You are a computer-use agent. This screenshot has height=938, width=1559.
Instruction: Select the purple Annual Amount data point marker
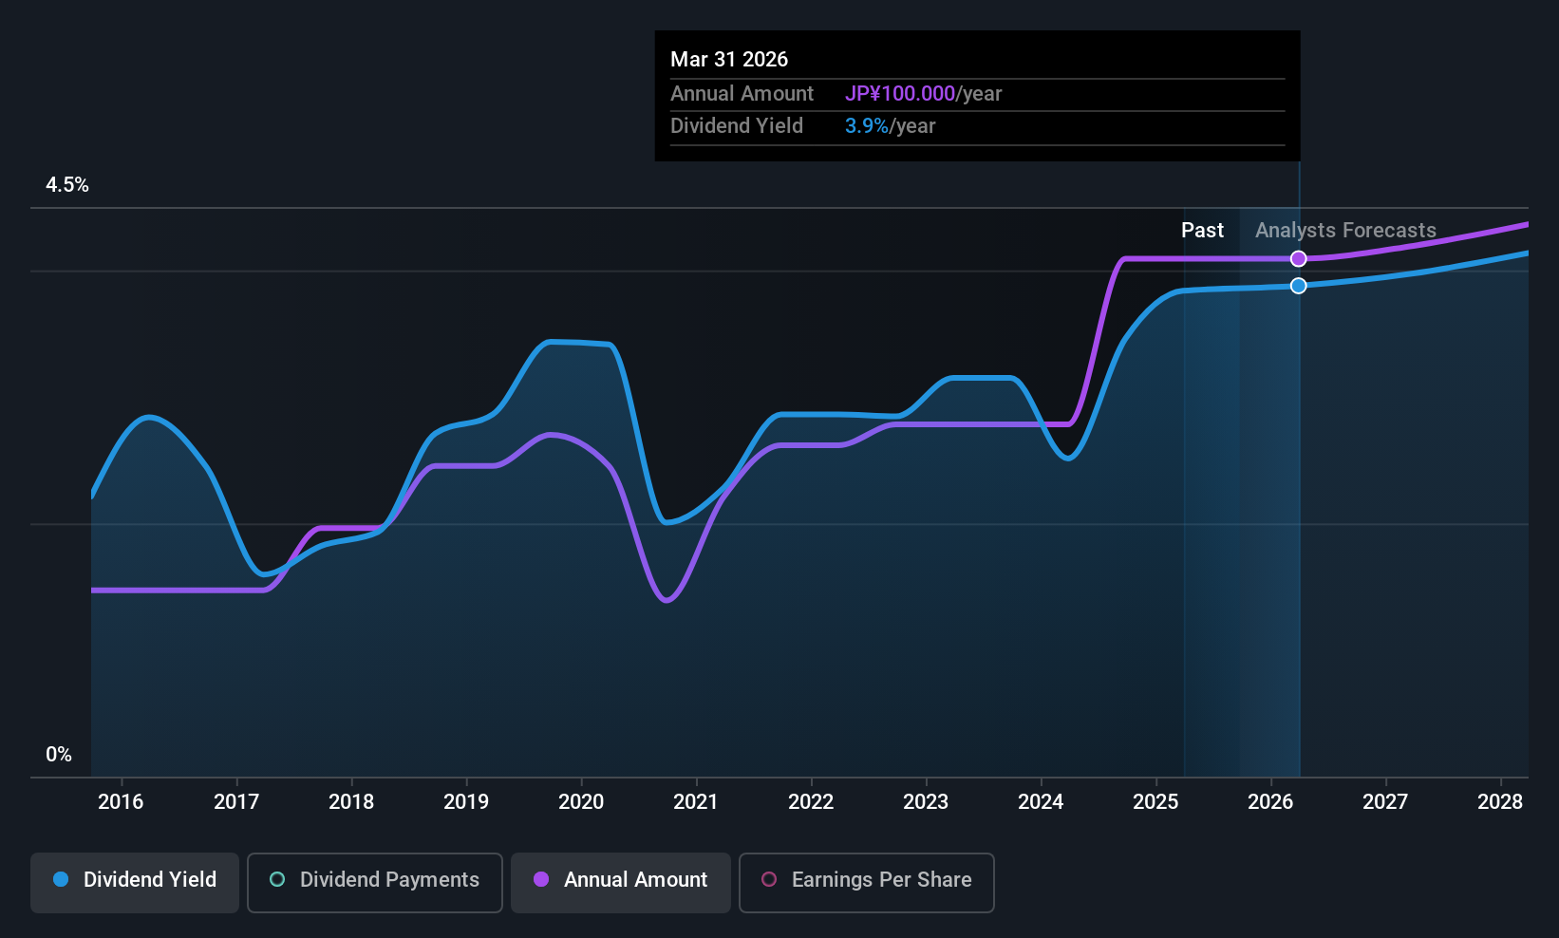tap(1299, 258)
